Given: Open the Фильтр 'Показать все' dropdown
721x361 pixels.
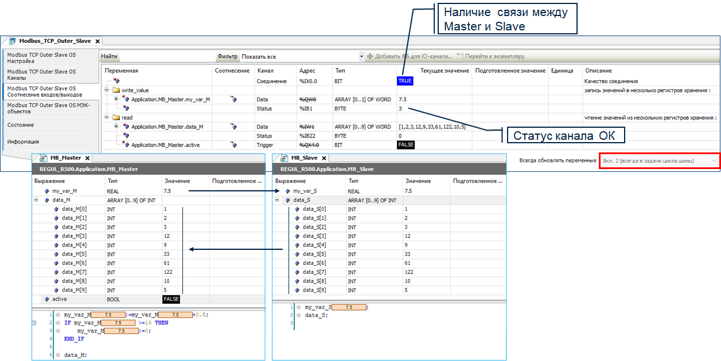Looking at the screenshot, I should pyautogui.click(x=361, y=57).
